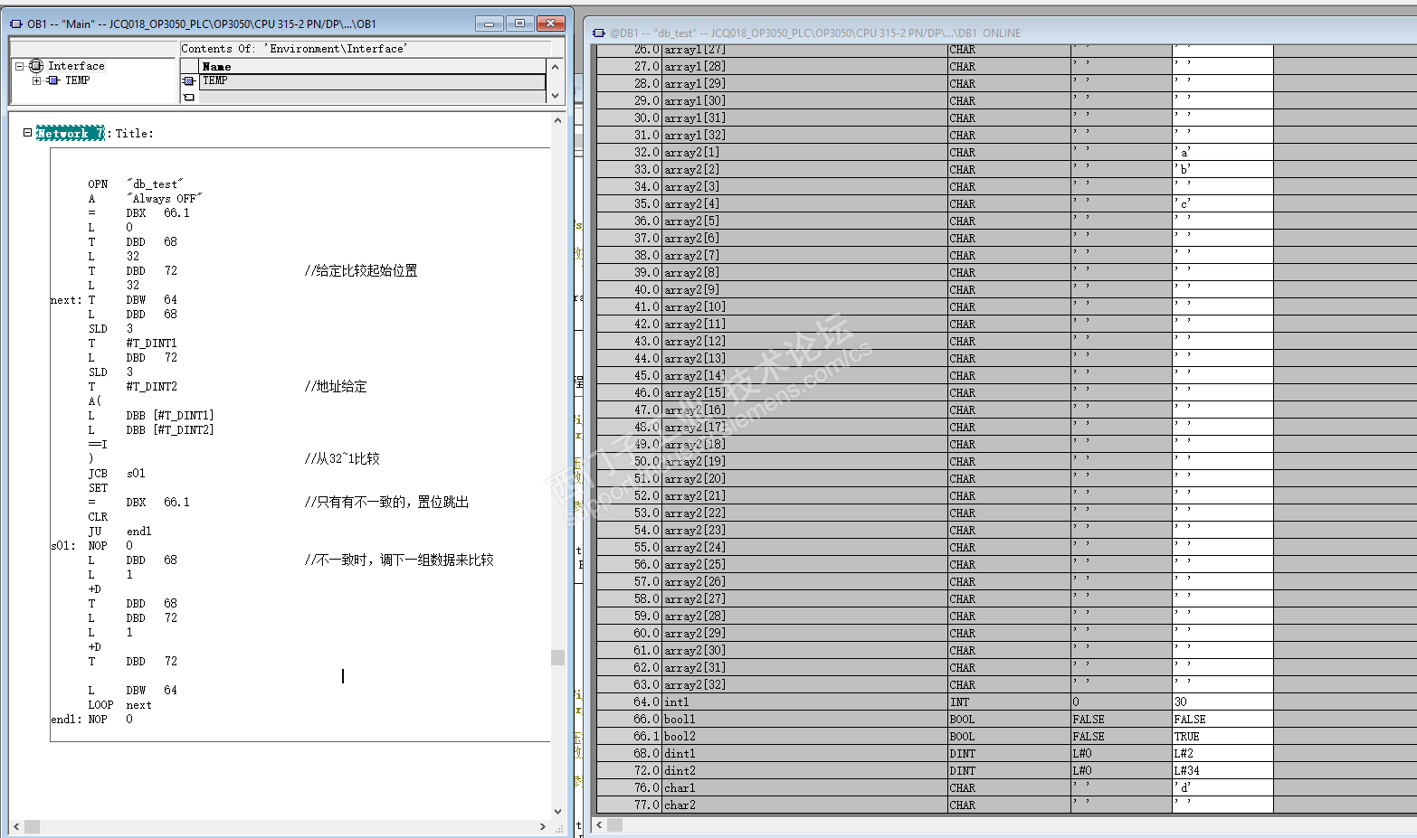Click the interface contents scroll-down arrow
1417x838 pixels.
556,95
